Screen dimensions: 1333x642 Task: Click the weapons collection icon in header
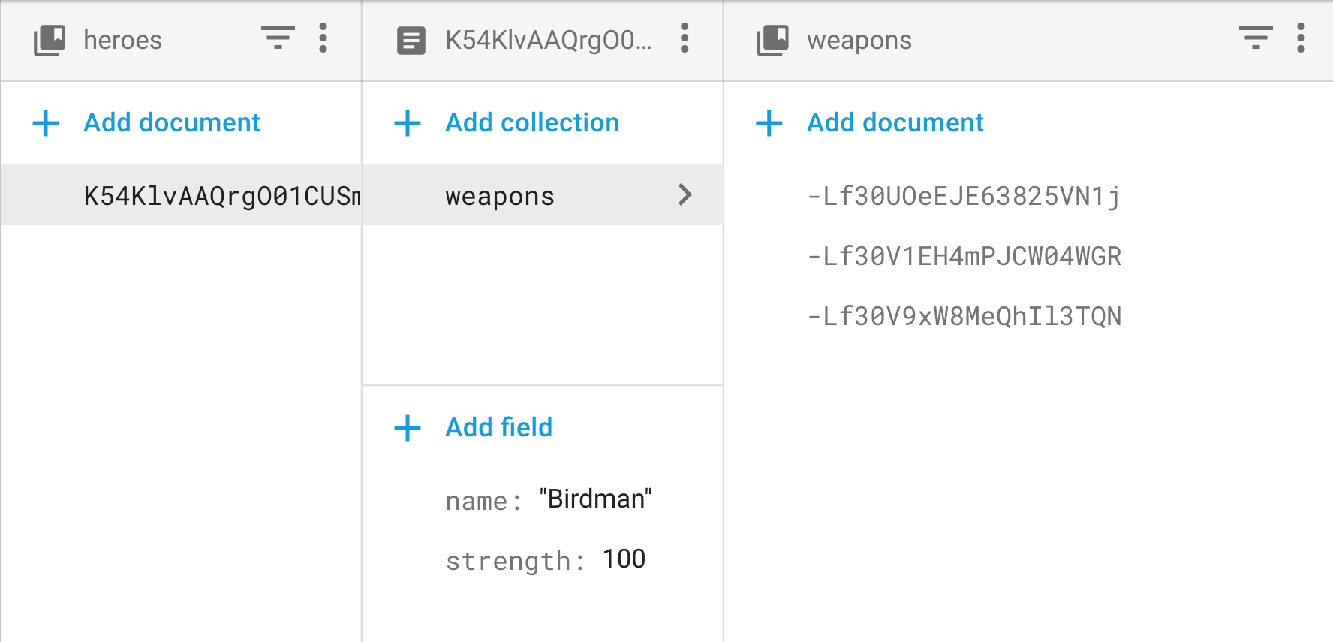(773, 40)
